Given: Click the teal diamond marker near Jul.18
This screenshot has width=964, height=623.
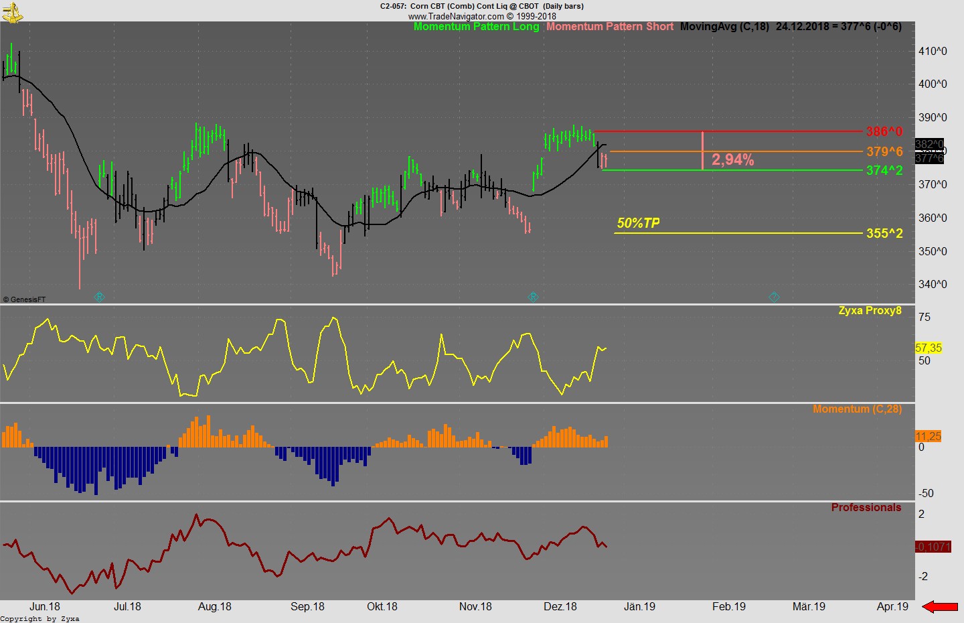Looking at the screenshot, I should 99,297.
